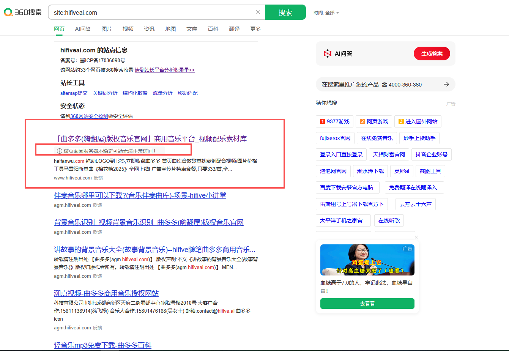Click the green 搜索 button
509x351 pixels.
[285, 12]
